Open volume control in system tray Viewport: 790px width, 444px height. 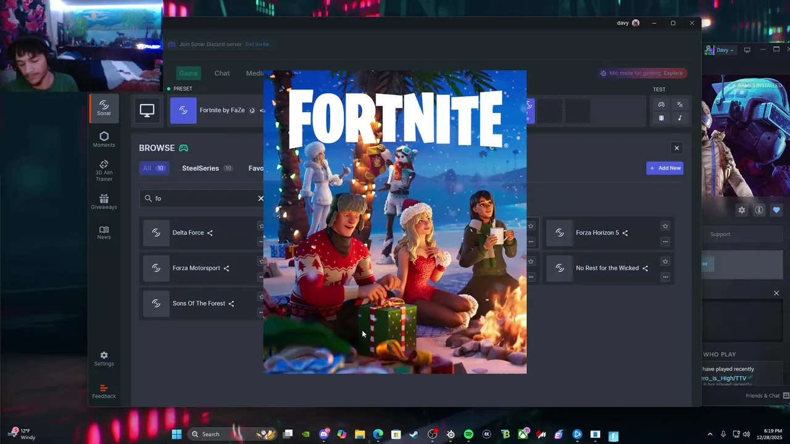click(x=746, y=434)
